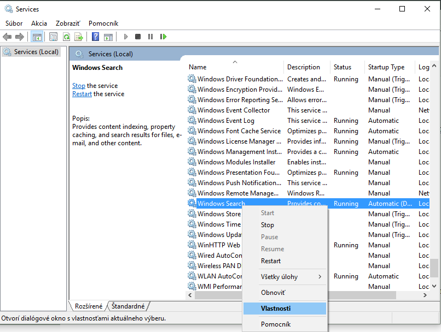Screen dimensions: 441x332
Task: Select the WMI Performance service row
Action: click(x=214, y=287)
